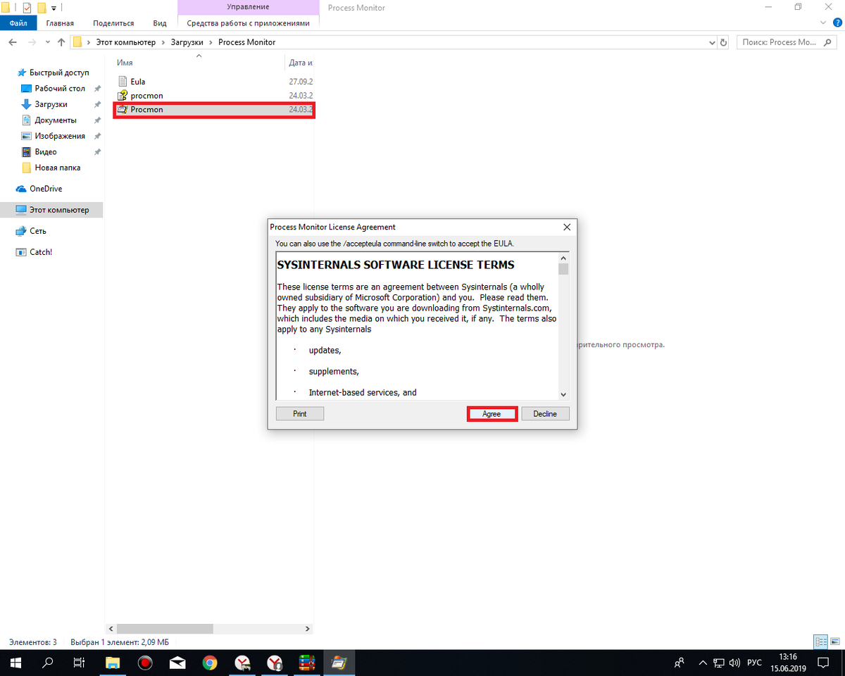Click the license text scrollbar down arrow

pyautogui.click(x=563, y=394)
